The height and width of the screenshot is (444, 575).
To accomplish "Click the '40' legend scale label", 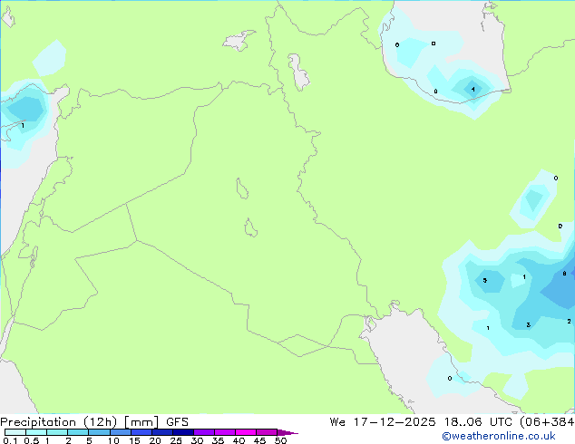I will (x=239, y=440).
